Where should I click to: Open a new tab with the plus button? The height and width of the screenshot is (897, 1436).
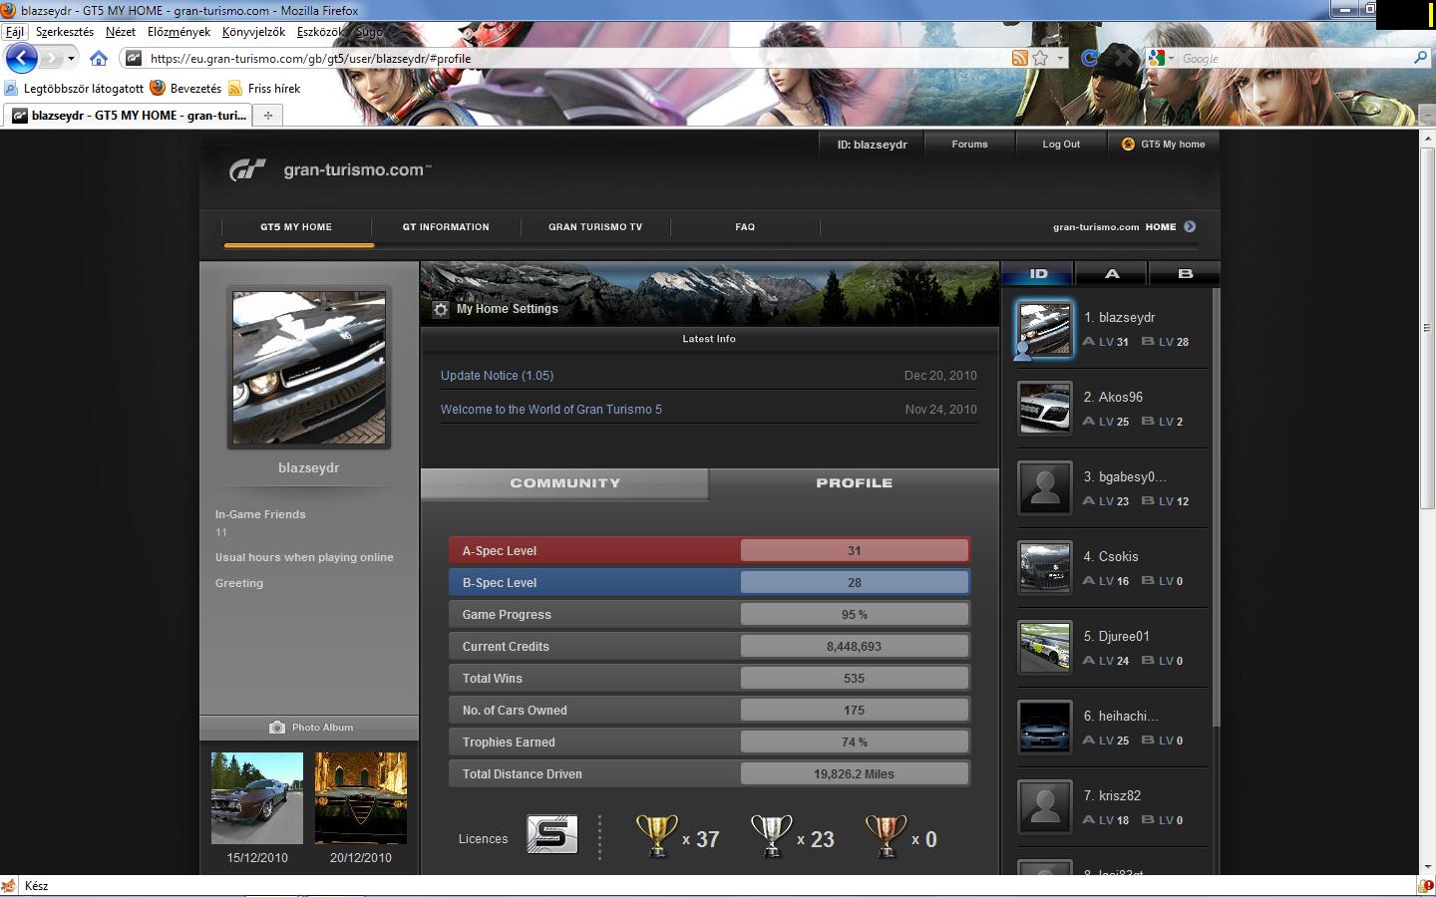267,116
